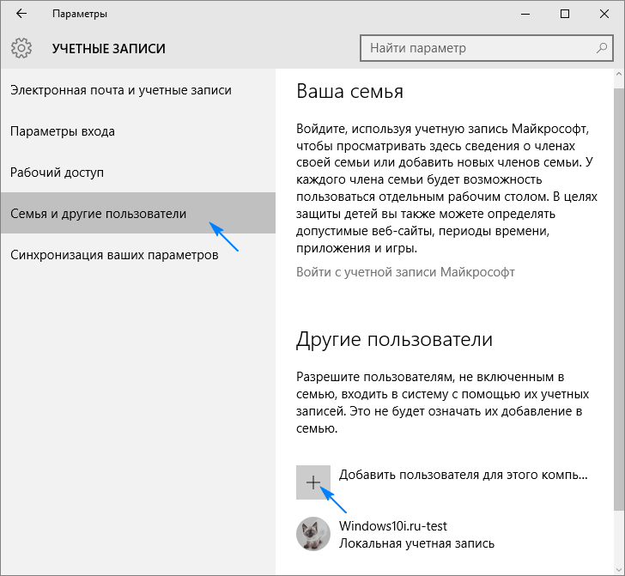Open Электронная почта и учетные записи
Image resolution: width=625 pixels, height=576 pixels.
[121, 90]
